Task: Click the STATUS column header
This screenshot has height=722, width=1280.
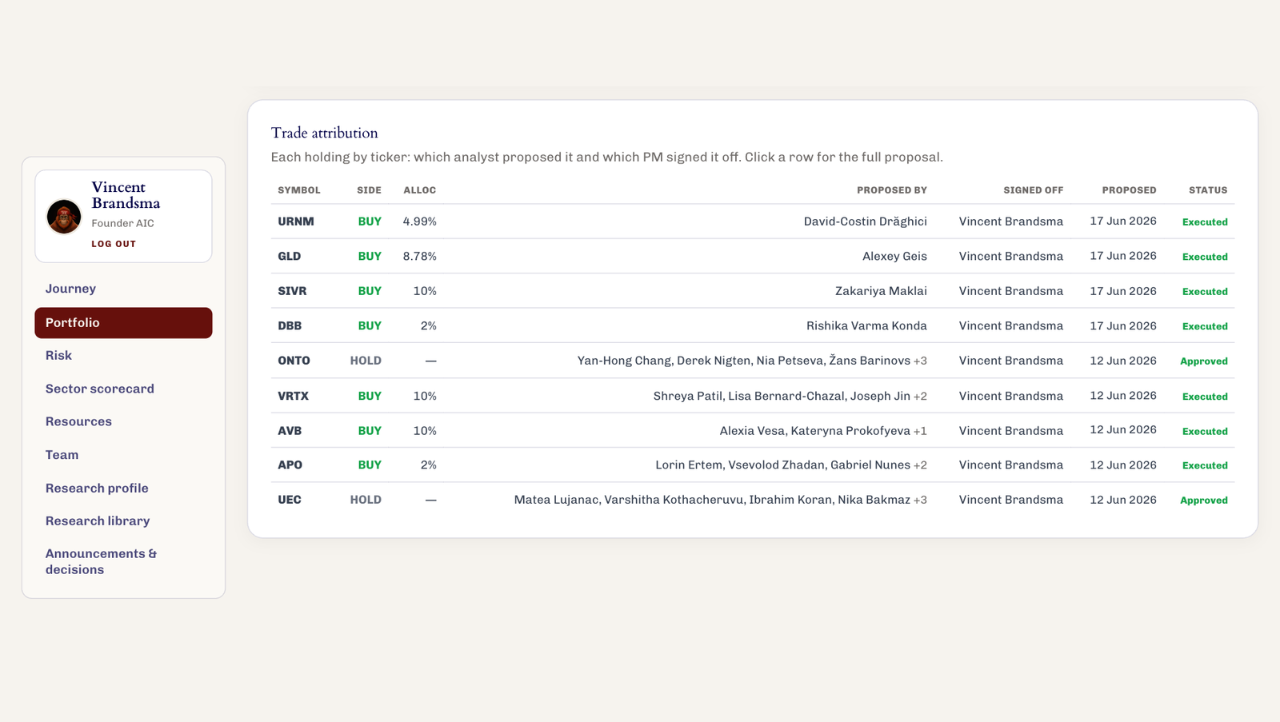Action: click(1208, 190)
